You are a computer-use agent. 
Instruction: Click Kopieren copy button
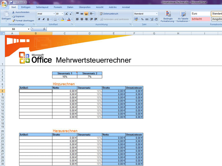(x=18, y=16)
